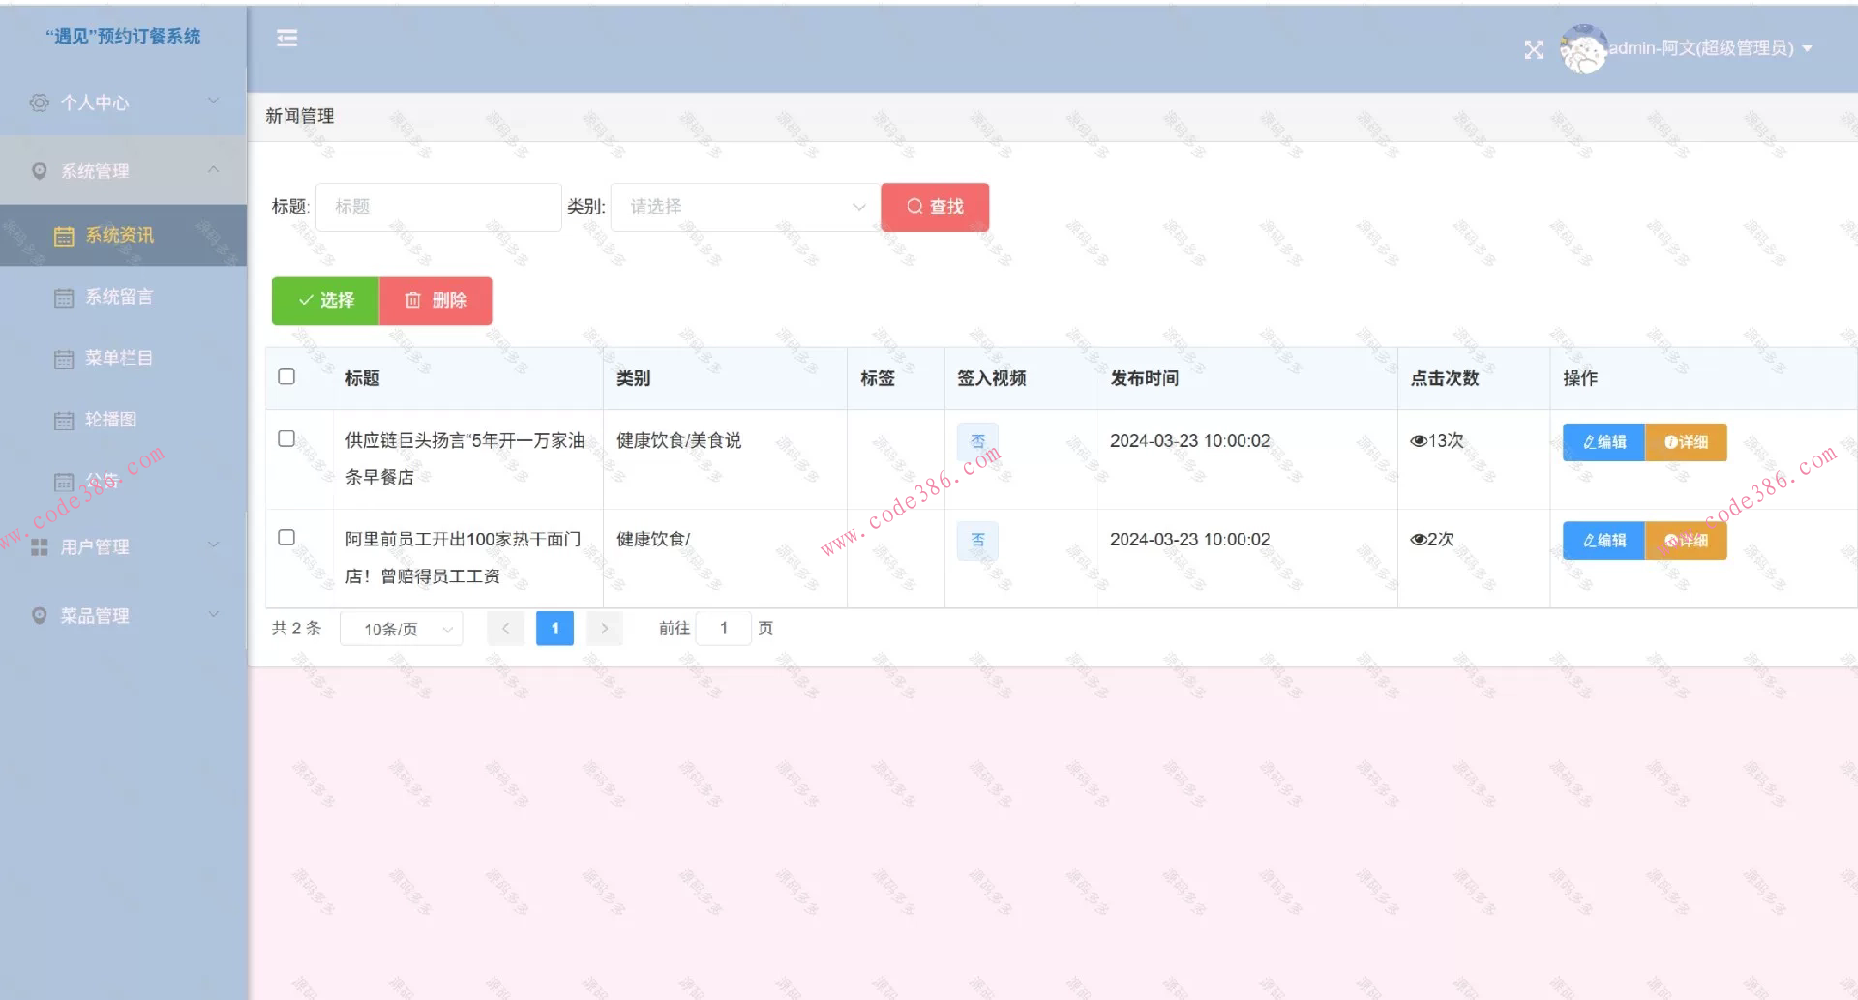Screen dimensions: 1858x1000
Task: Open the 10条/页 page size dropdown
Action: coord(401,628)
